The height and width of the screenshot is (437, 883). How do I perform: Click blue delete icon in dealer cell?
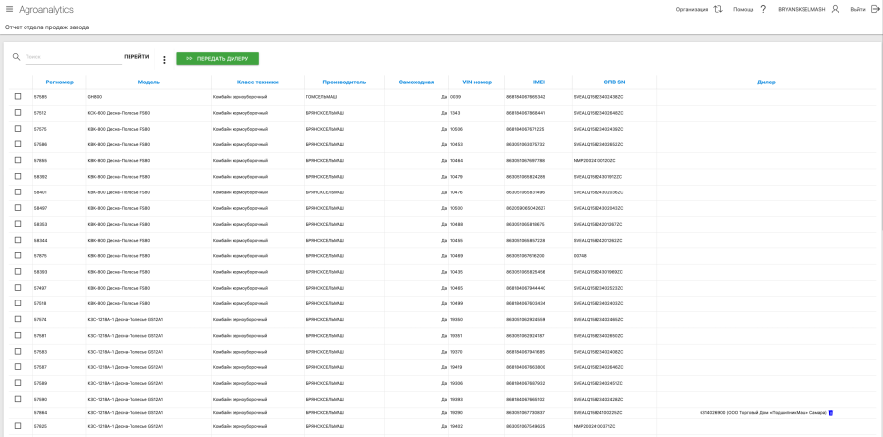[831, 413]
